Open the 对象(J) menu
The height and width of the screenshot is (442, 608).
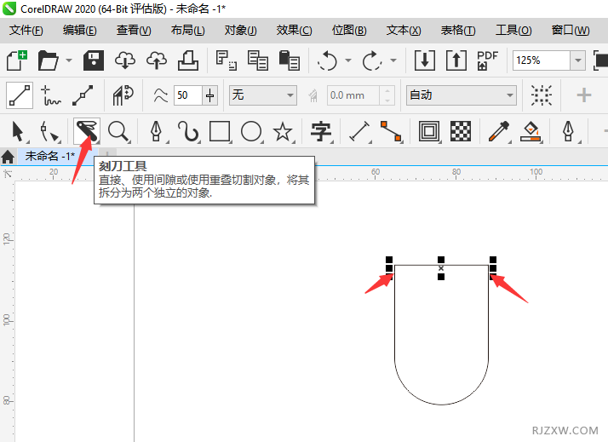coord(240,30)
